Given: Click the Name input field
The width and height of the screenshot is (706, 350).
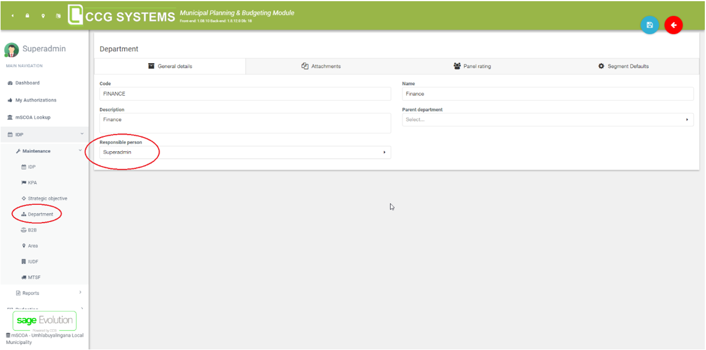Looking at the screenshot, I should pyautogui.click(x=548, y=94).
